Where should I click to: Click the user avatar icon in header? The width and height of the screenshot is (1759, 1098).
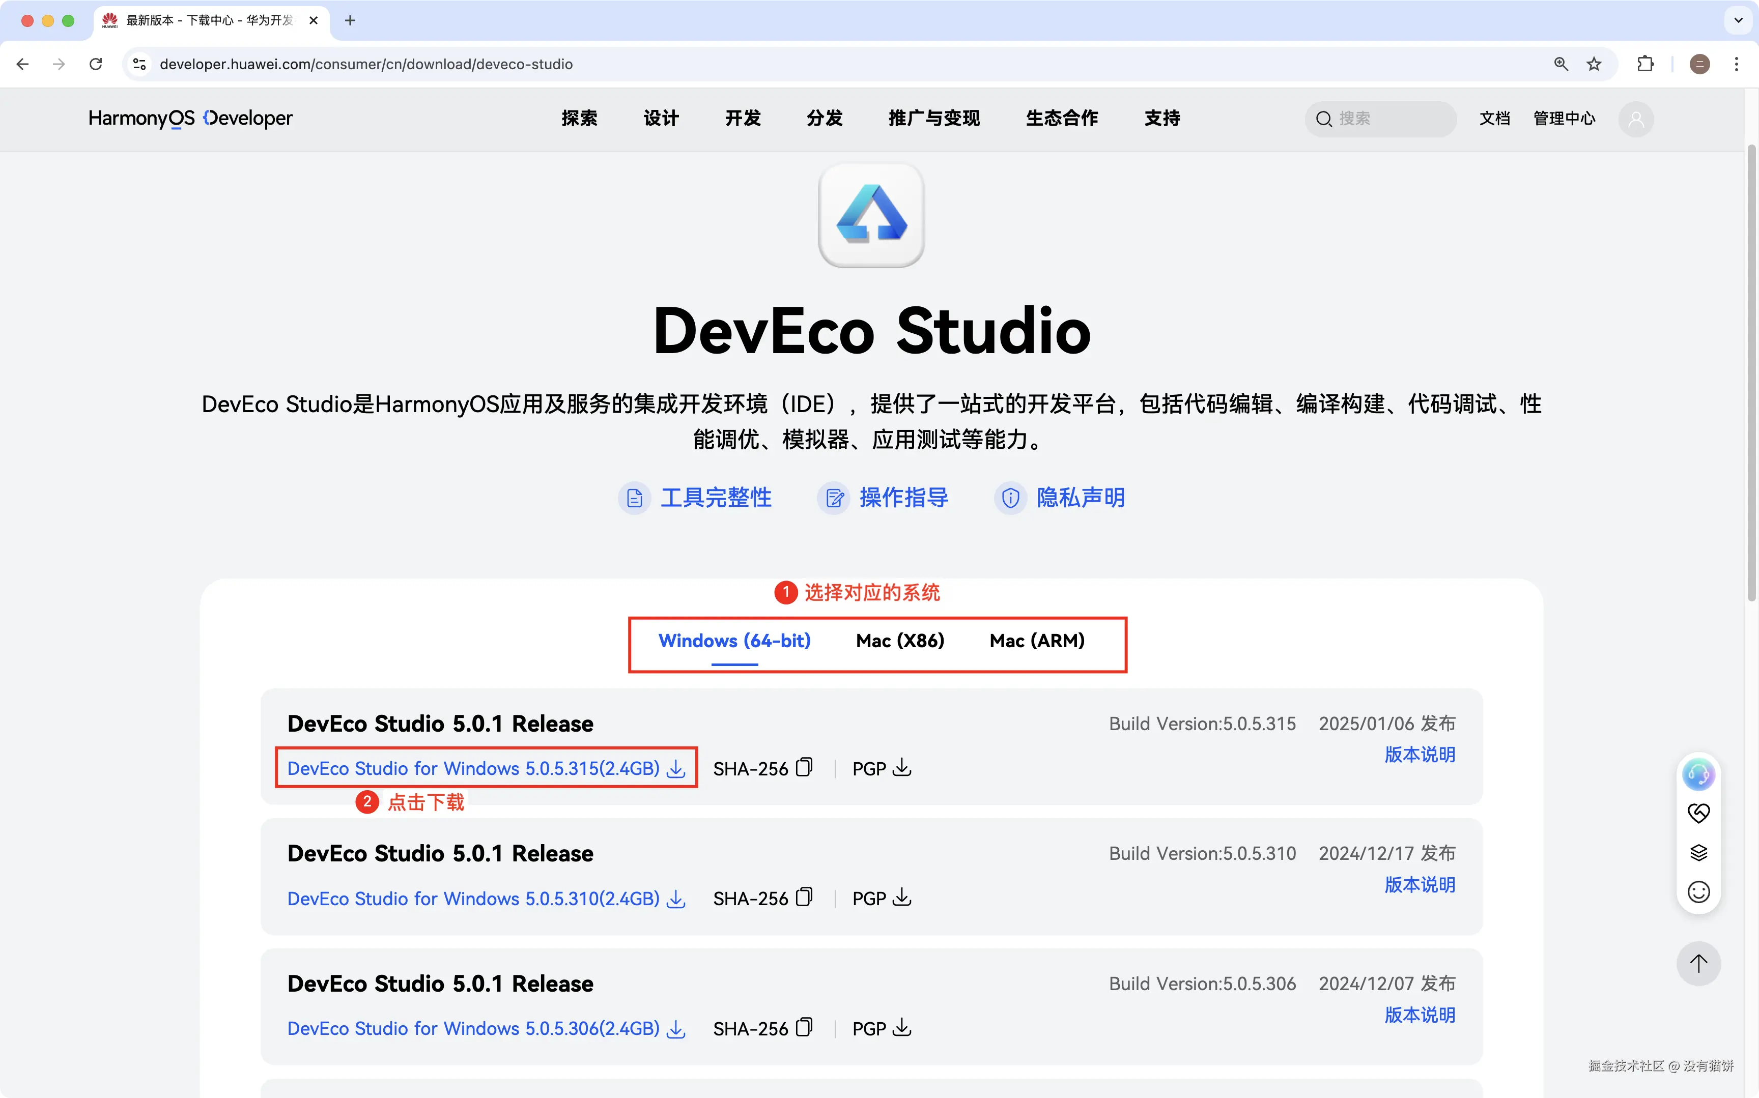1635,119
